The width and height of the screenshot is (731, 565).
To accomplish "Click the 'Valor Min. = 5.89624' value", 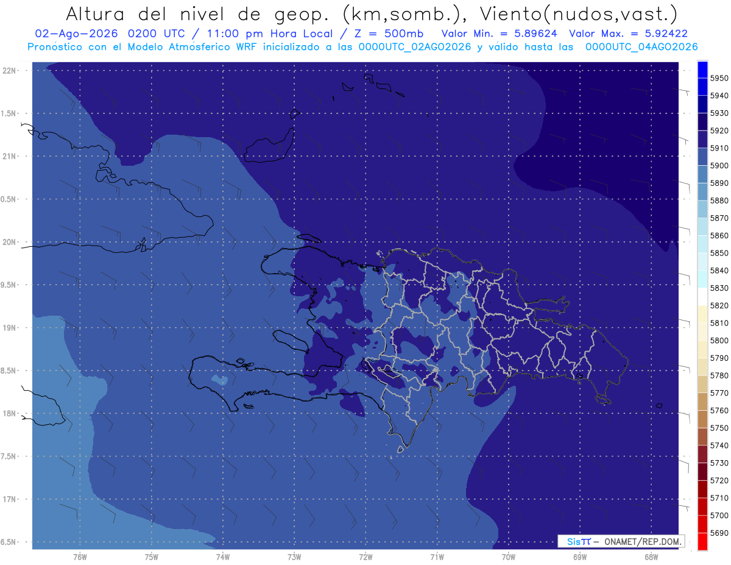I will pyautogui.click(x=499, y=34).
